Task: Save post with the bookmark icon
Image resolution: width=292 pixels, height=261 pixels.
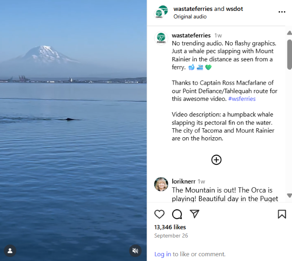Action: (x=282, y=214)
